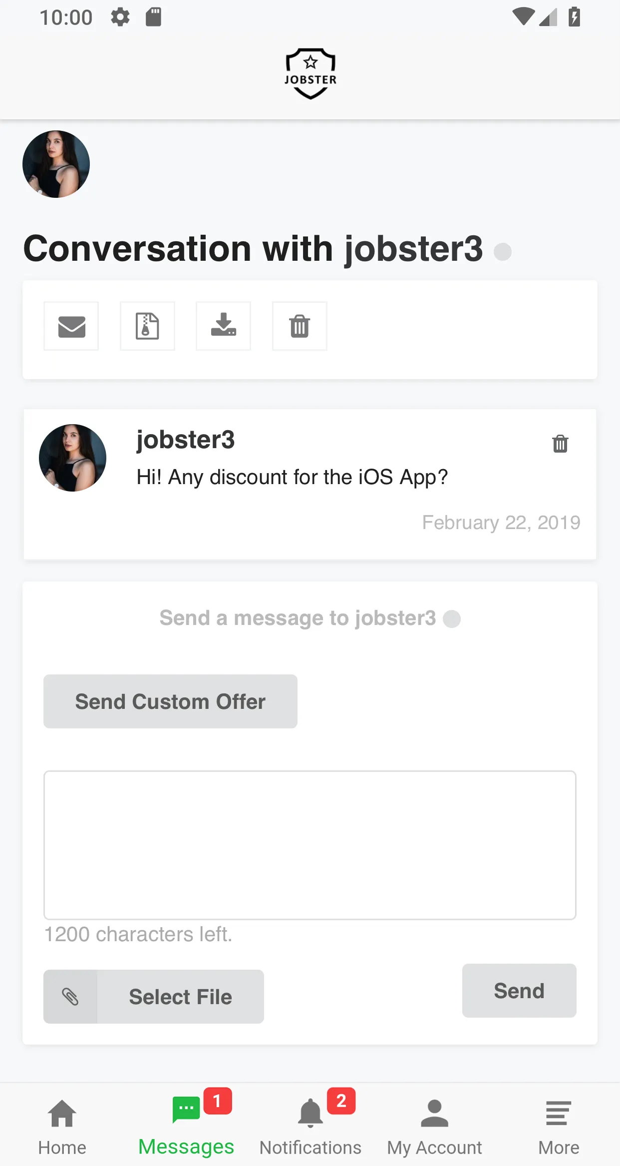Tap 'Conversation with jobster3' heading
Screen dimensions: 620x1166
[x=254, y=249]
